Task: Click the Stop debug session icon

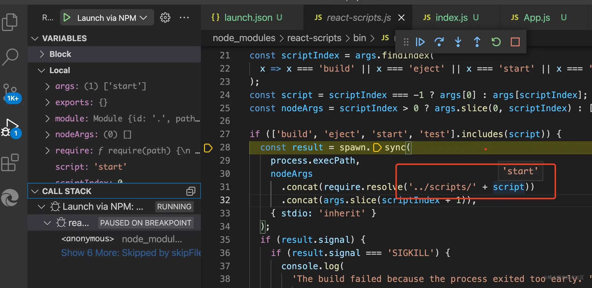Action: tap(514, 41)
